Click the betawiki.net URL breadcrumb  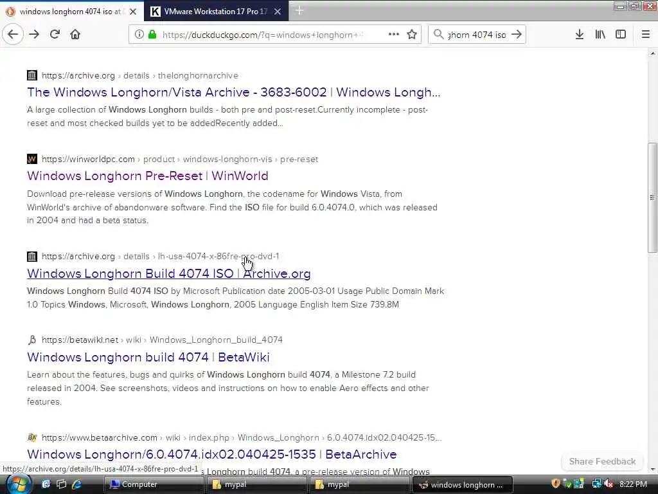coord(162,340)
